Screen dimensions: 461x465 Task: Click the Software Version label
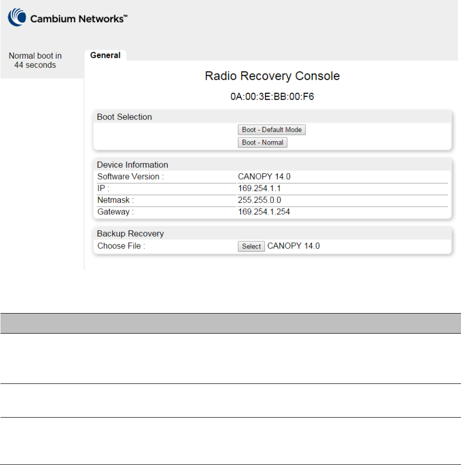[x=131, y=176]
